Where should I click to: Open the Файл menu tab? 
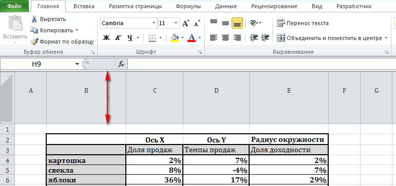click(14, 6)
